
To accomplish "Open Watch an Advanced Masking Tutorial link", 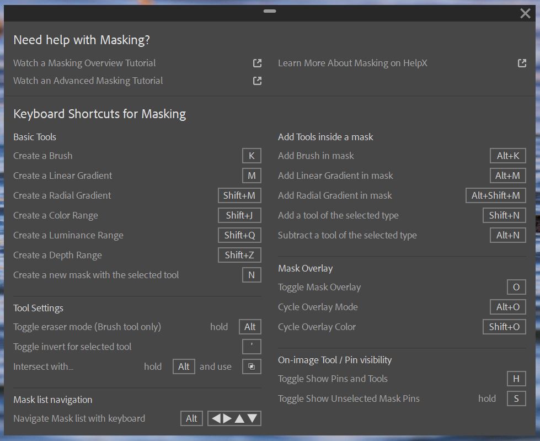I will [x=88, y=81].
